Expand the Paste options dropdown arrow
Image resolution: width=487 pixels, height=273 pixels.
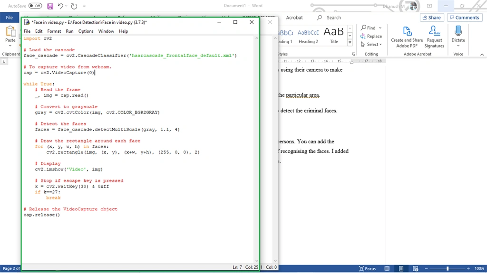click(10, 46)
